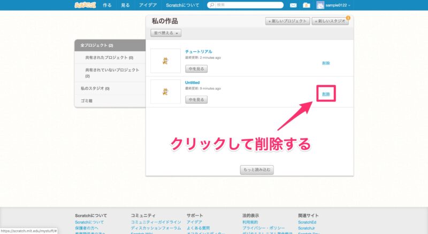Open the My Stuff folder icon
The height and width of the screenshot is (234, 428).
(306, 5)
